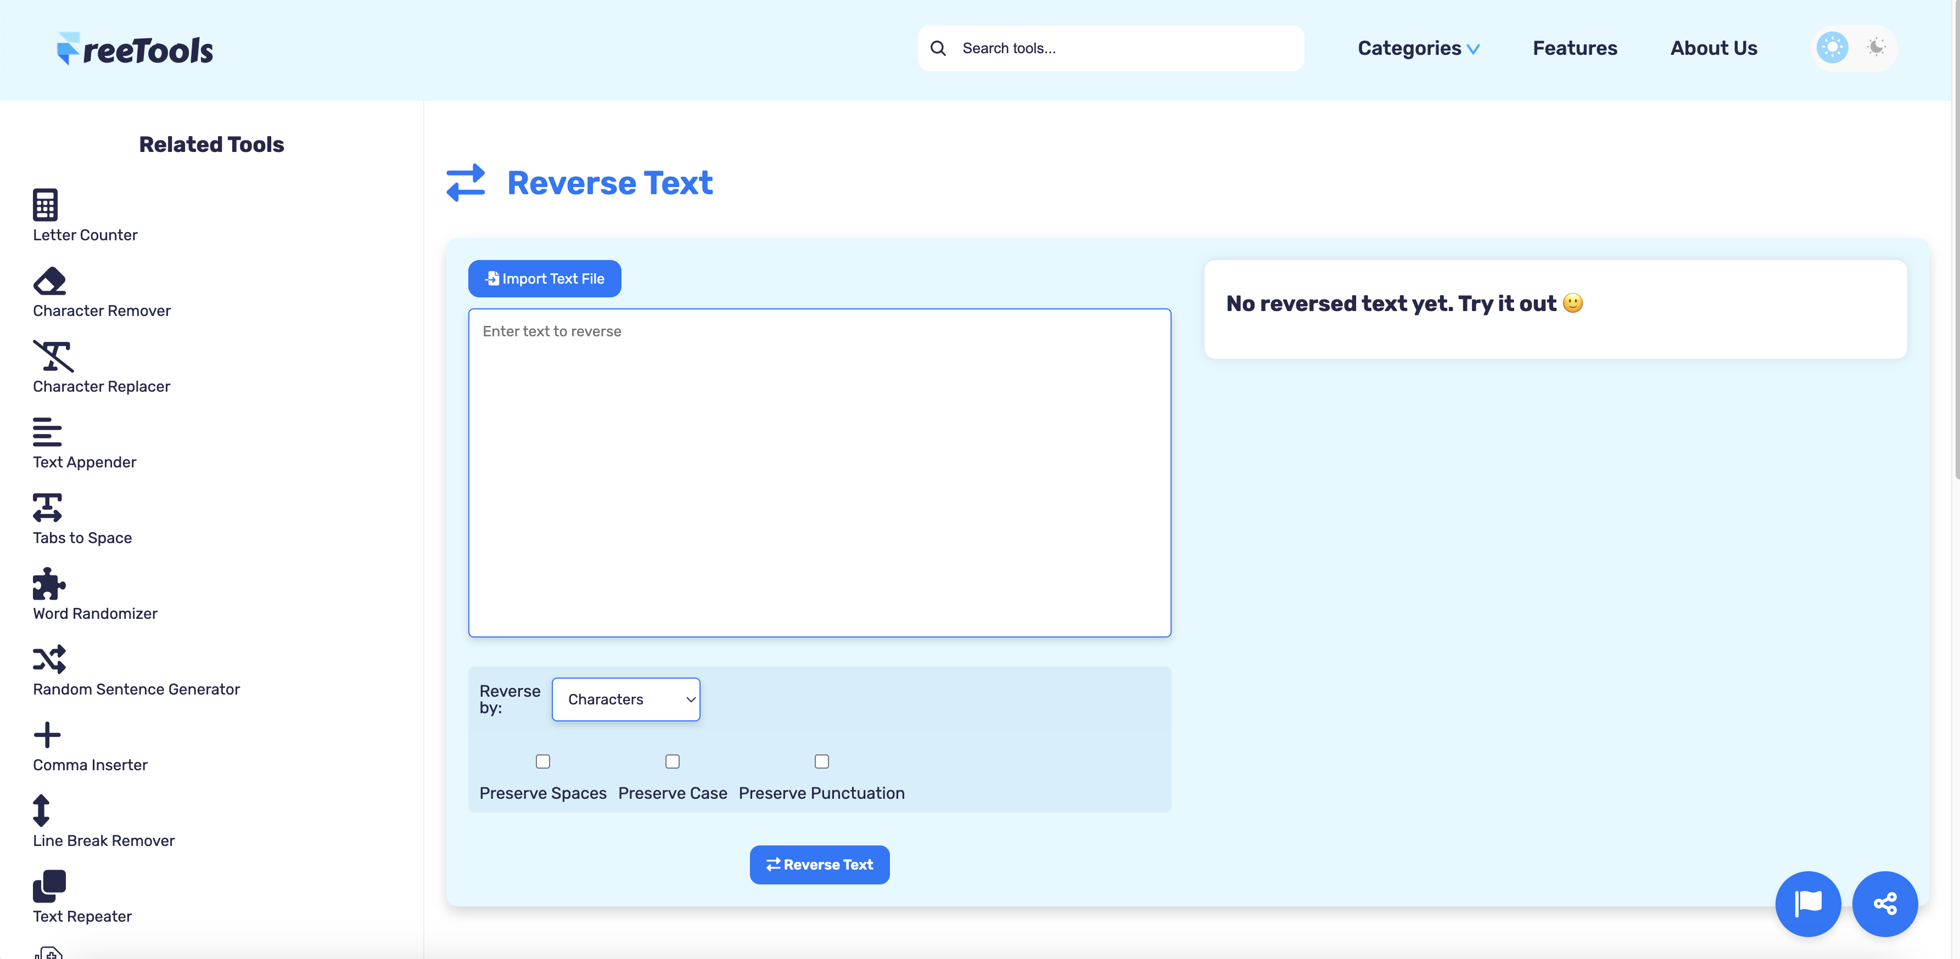This screenshot has width=1960, height=959.
Task: Click the Character Replacer icon
Action: pos(52,356)
